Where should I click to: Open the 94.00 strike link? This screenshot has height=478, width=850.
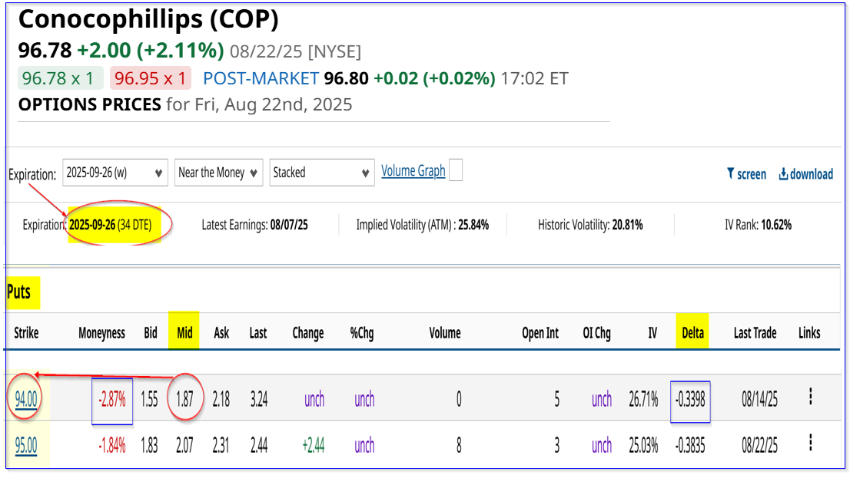[x=26, y=400]
